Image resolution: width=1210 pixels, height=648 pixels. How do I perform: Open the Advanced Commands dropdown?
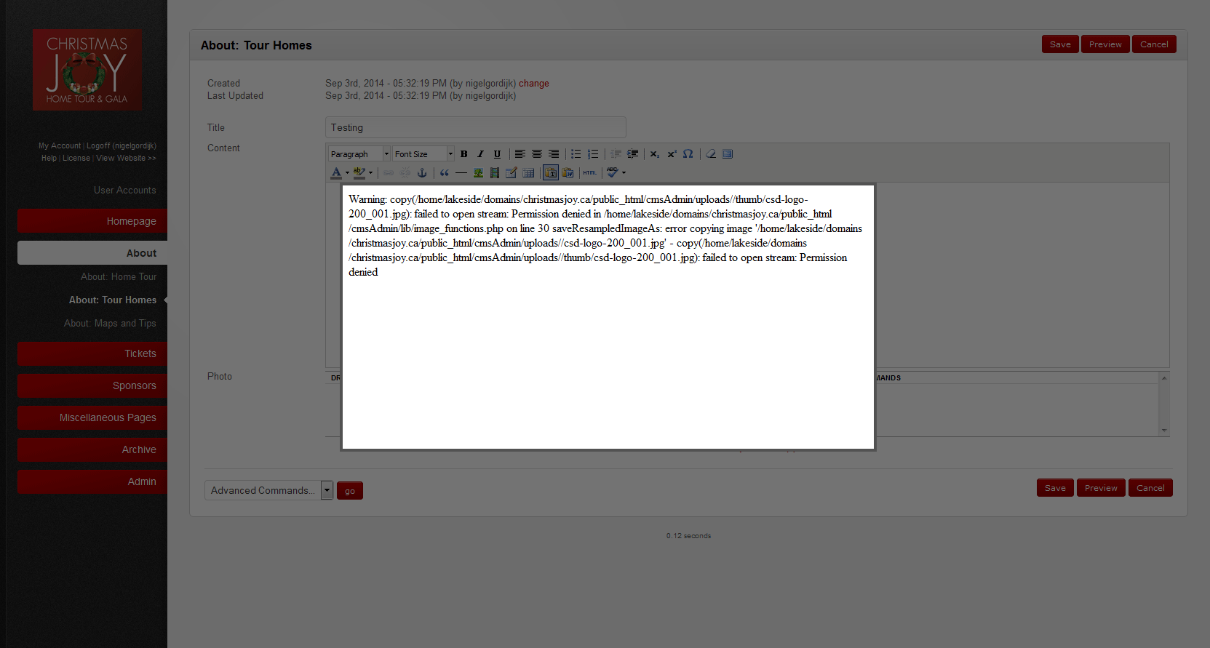[268, 491]
